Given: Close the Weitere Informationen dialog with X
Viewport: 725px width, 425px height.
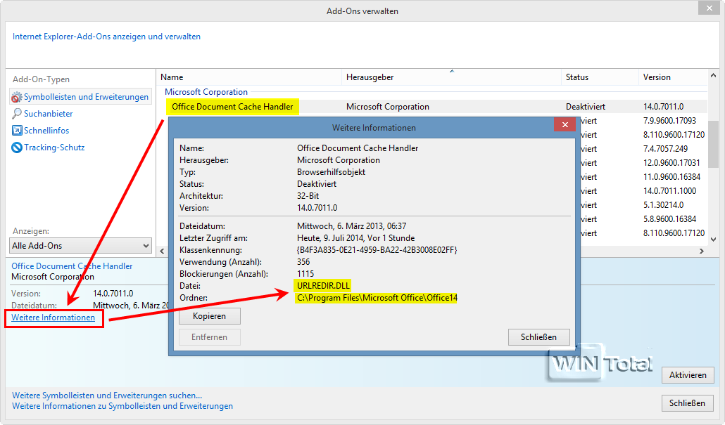Looking at the screenshot, I should click(565, 124).
